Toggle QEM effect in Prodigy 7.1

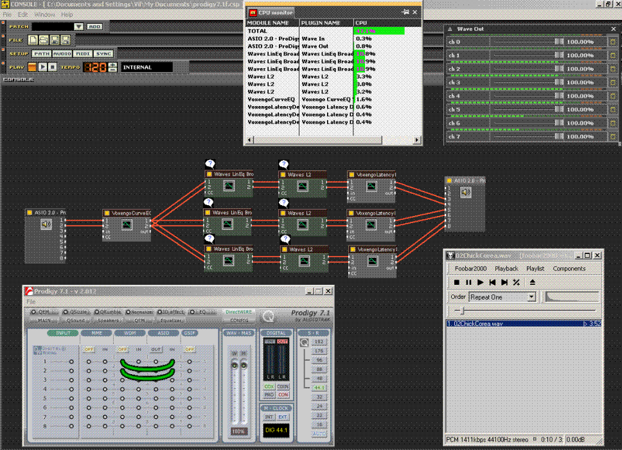pyautogui.click(x=33, y=312)
